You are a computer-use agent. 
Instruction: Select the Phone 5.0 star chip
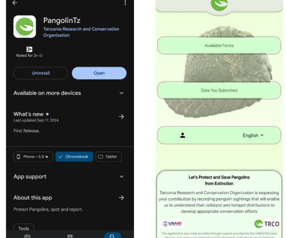(33, 157)
